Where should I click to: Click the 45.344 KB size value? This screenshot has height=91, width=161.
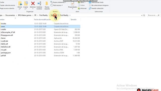(76, 38)
